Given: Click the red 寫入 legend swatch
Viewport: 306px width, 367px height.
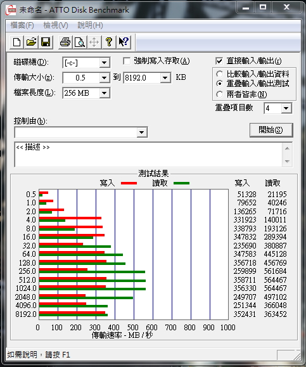Looking at the screenshot, I should point(129,183).
